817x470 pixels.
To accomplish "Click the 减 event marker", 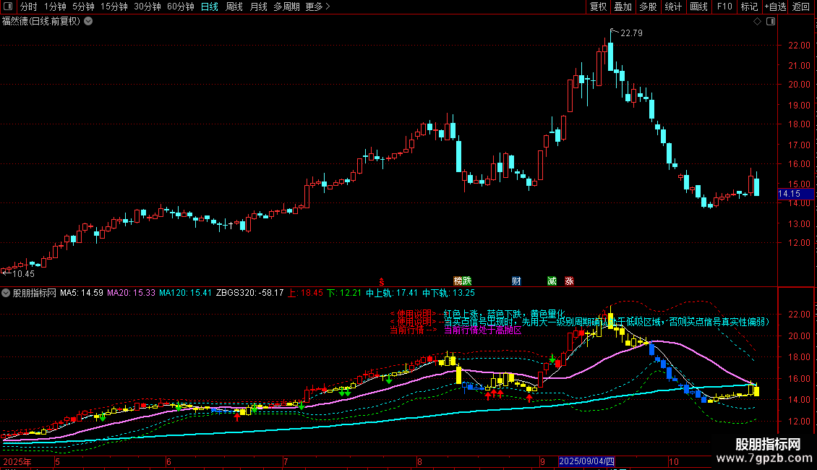I will click(552, 281).
